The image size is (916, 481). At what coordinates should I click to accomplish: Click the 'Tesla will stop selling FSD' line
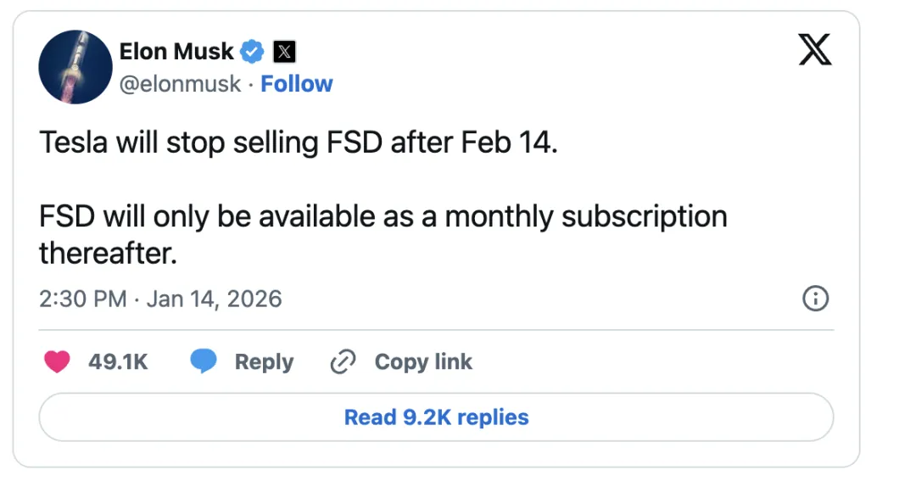click(299, 143)
